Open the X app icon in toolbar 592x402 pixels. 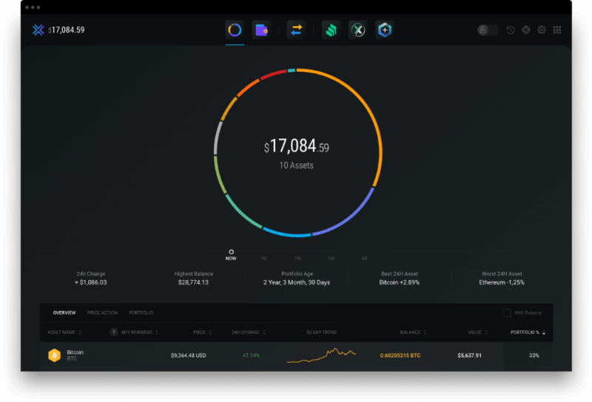point(358,30)
